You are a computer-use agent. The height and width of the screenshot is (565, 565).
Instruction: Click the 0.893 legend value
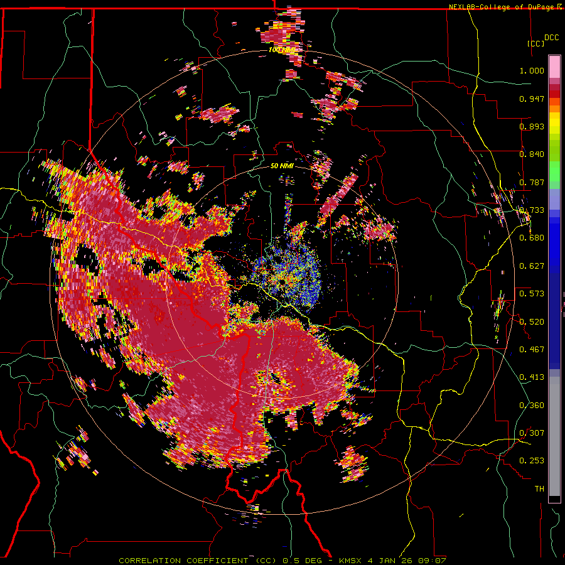pyautogui.click(x=532, y=126)
